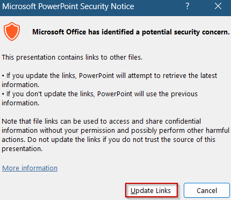Click the orange shield warning icon

[12, 32]
